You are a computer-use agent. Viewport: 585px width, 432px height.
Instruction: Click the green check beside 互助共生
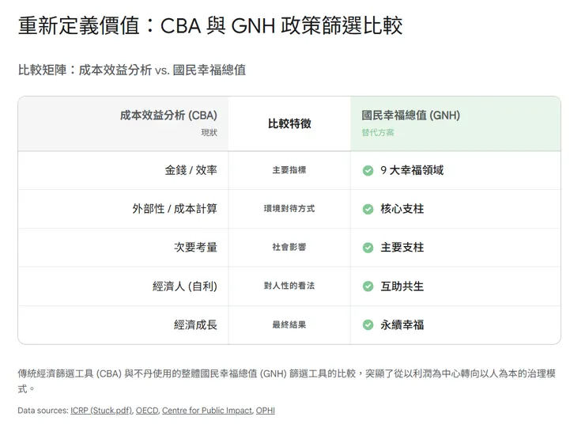[x=368, y=286]
